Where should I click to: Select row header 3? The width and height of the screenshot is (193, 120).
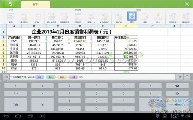(3, 41)
